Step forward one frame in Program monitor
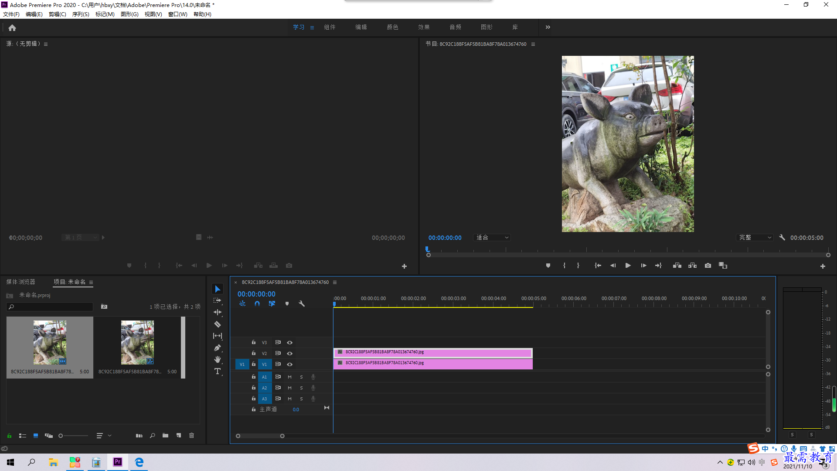This screenshot has width=837, height=471. tap(643, 266)
